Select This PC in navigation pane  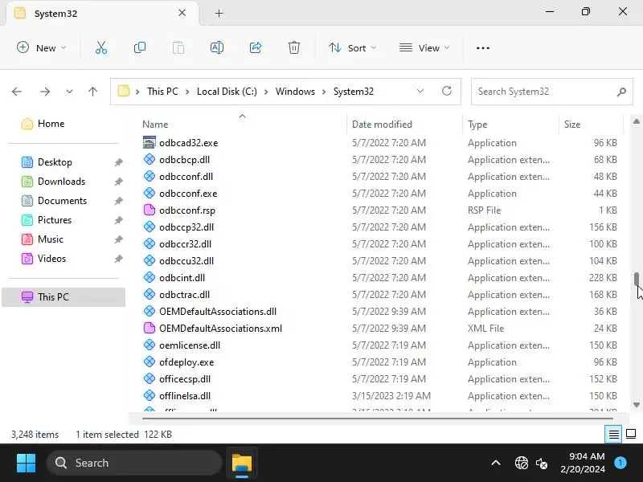(63, 297)
